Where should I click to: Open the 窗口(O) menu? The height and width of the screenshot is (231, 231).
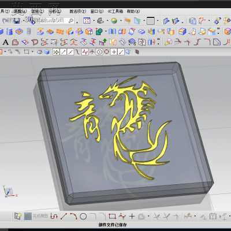tap(97, 12)
